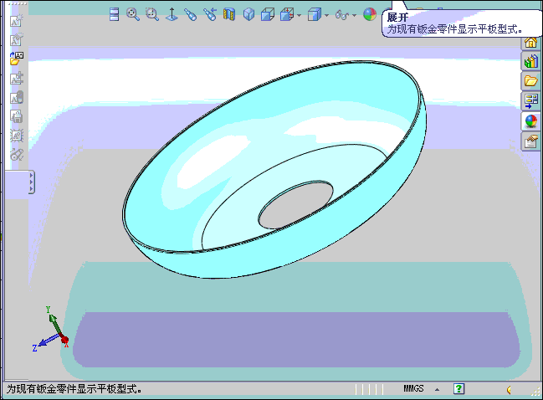Open the unit system arrow beside MMGS

[437, 389]
